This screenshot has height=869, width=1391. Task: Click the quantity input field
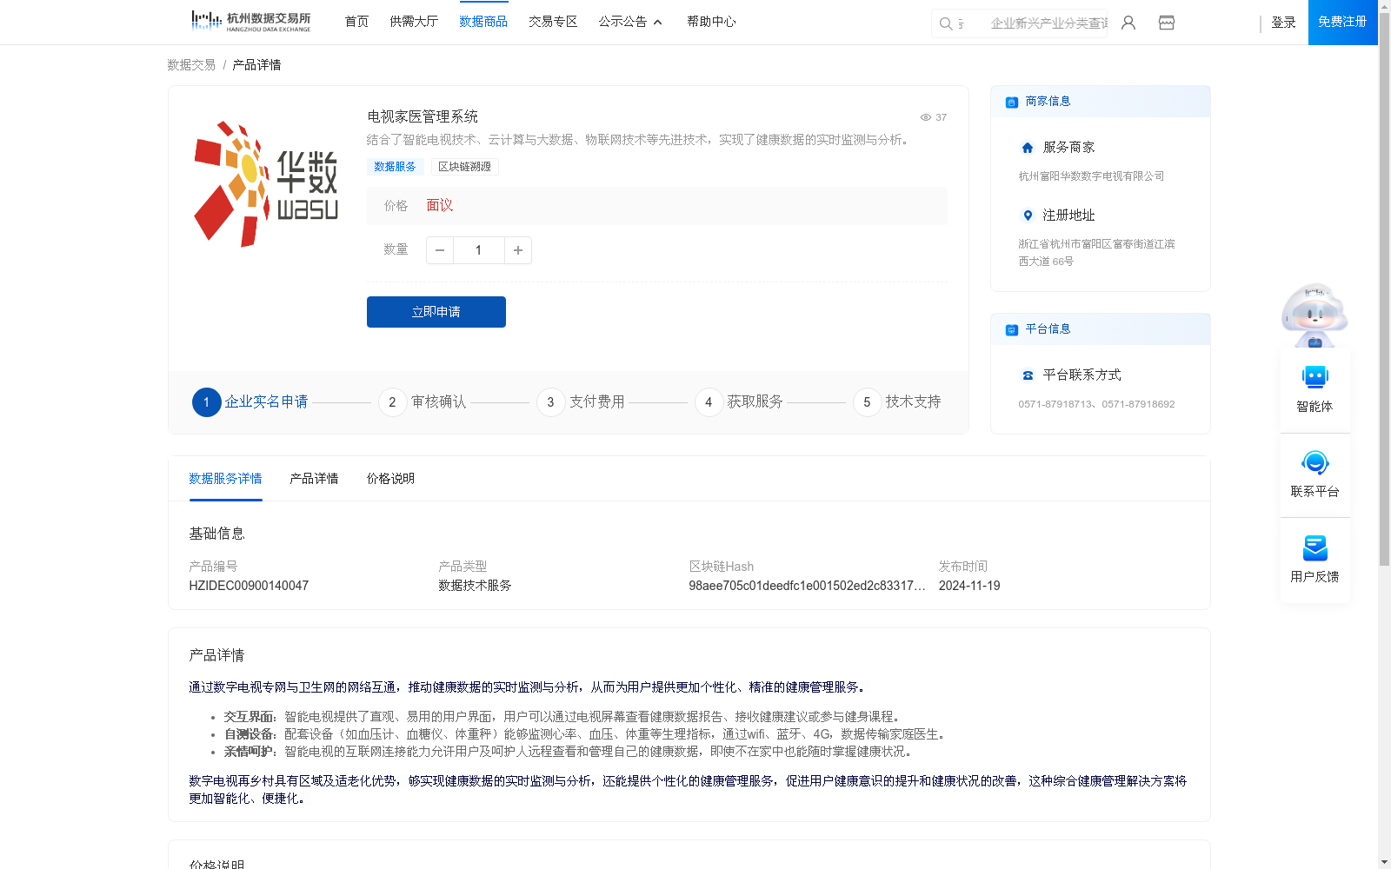(478, 250)
